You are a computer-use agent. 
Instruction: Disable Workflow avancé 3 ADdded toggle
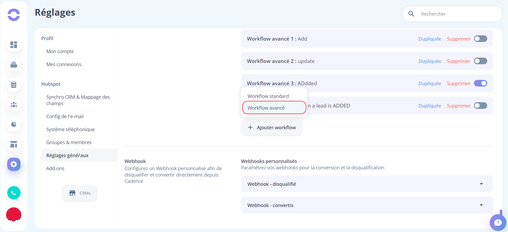pyautogui.click(x=481, y=83)
